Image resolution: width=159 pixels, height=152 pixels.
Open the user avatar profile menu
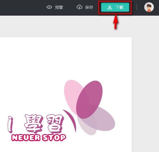click(x=149, y=7)
